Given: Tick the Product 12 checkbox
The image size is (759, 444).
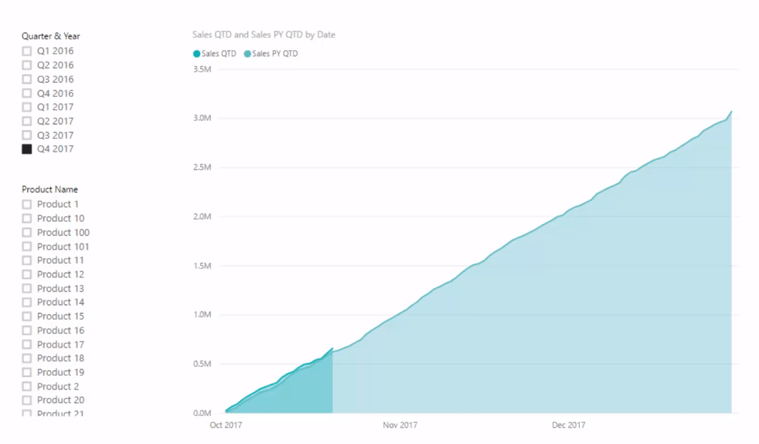Looking at the screenshot, I should point(27,274).
